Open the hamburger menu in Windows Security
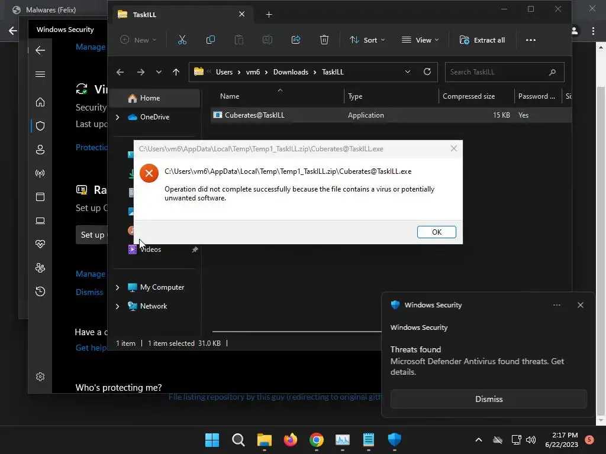 [x=40, y=74]
